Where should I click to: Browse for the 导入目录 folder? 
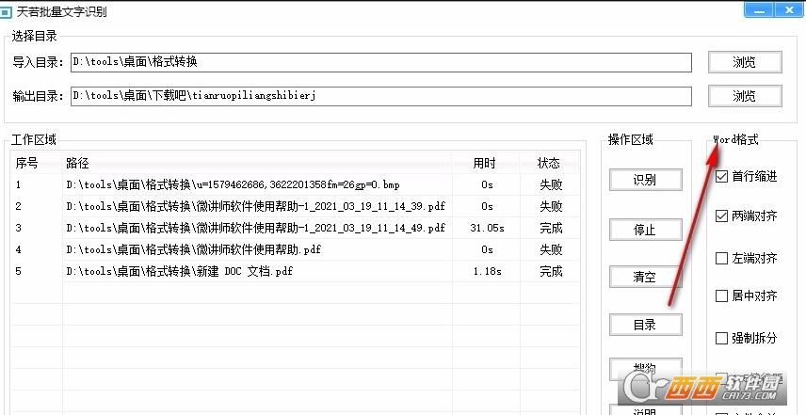pyautogui.click(x=745, y=62)
